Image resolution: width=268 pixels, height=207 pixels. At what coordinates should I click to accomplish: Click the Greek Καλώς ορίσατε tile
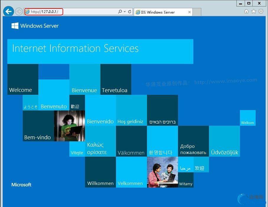coord(100,141)
